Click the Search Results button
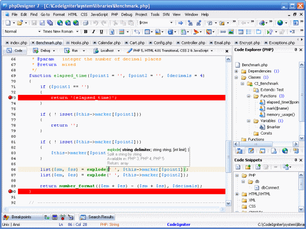The width and height of the screenshot is (306, 229). click(x=97, y=217)
